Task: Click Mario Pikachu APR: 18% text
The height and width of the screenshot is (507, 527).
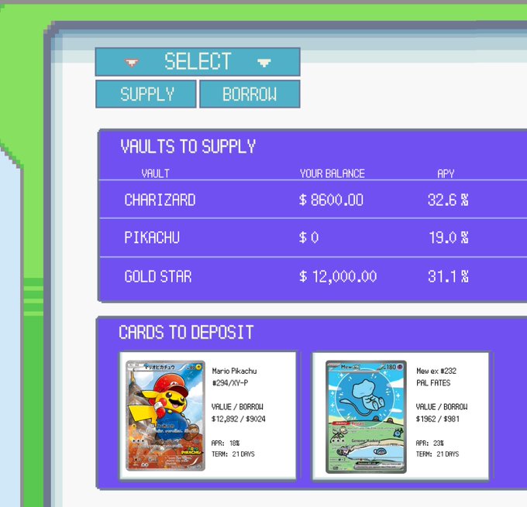Action: [226, 444]
